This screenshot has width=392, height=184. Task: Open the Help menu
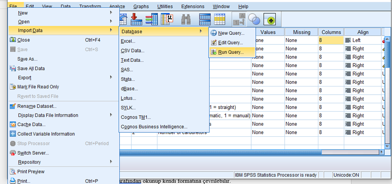click(243, 6)
